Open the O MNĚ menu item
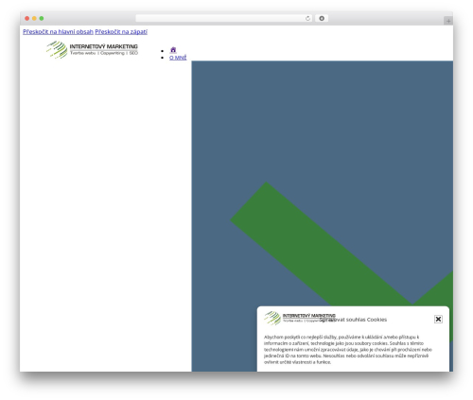The image size is (473, 400). click(x=178, y=58)
